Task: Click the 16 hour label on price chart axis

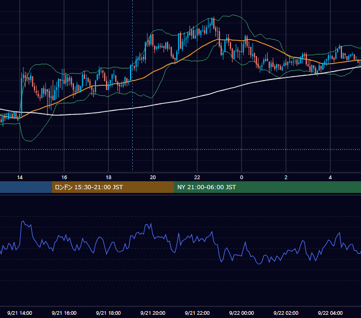Action: [x=64, y=178]
